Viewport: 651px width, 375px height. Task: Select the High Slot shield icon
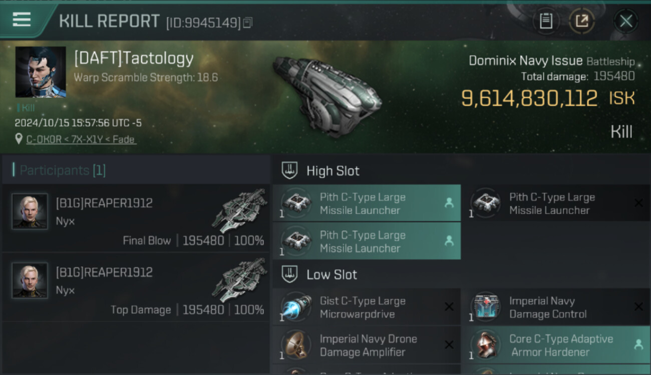click(x=289, y=170)
